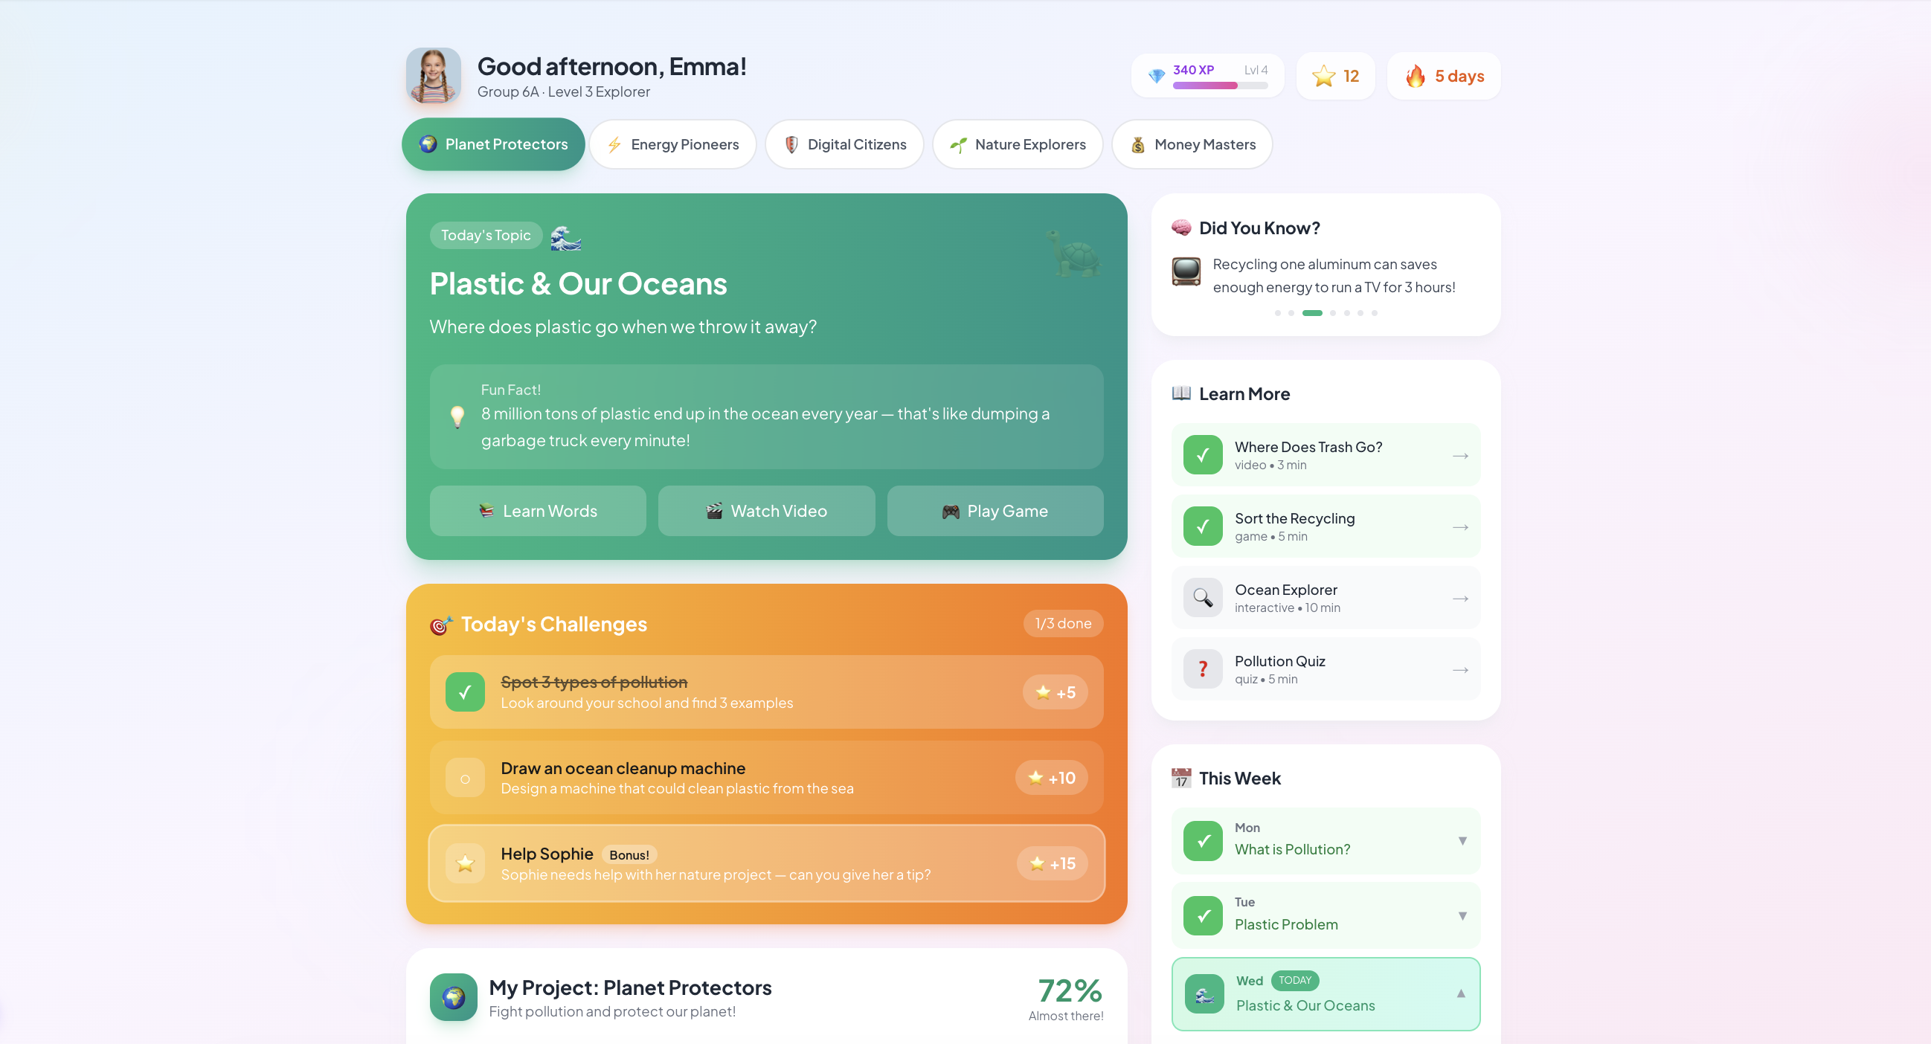Click the Today's Challenges target icon
Screen dimensions: 1931x1044
tap(441, 625)
